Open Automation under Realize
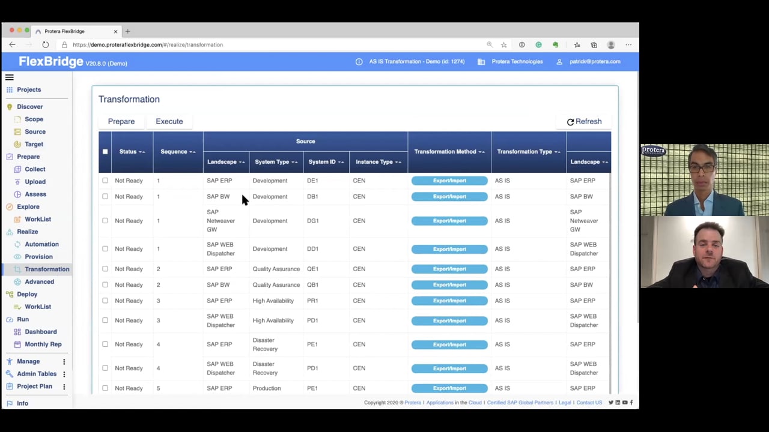This screenshot has height=432, width=769. (x=41, y=244)
